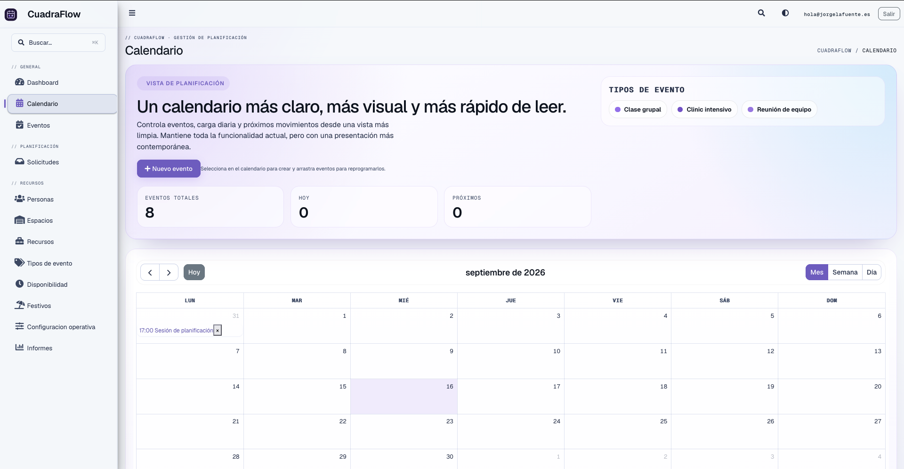This screenshot has height=469, width=904.
Task: Click the Disponibilidad clock icon
Action: pos(19,284)
